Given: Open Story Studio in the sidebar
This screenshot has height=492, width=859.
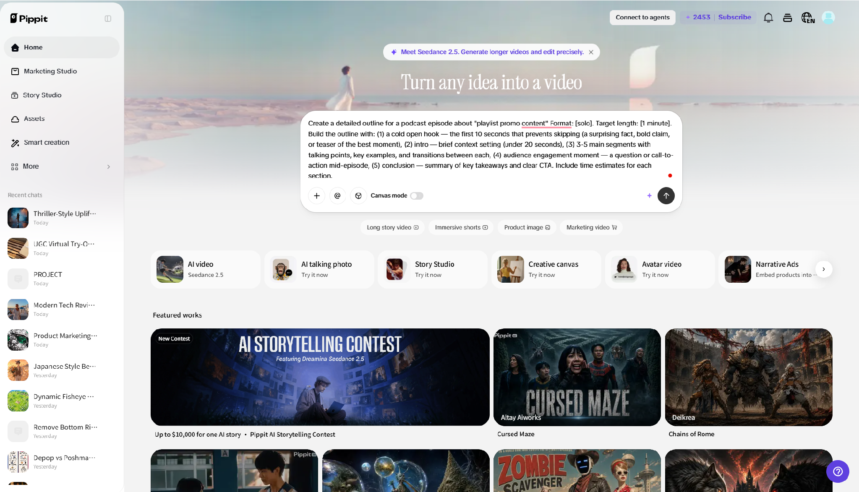Looking at the screenshot, I should [62, 95].
